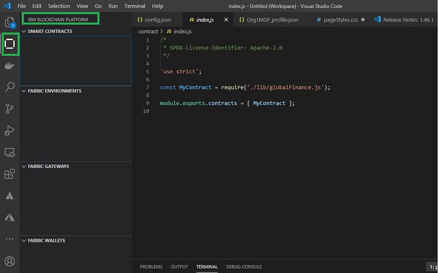Close the index.js editor tab
Viewport: 438px width, 273px height.
pyautogui.click(x=226, y=20)
